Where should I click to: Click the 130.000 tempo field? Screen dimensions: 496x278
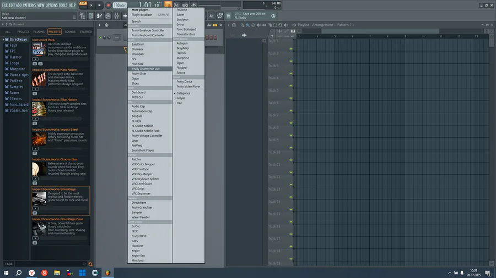119,5
